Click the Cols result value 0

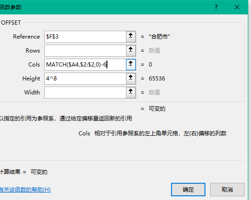150,65
